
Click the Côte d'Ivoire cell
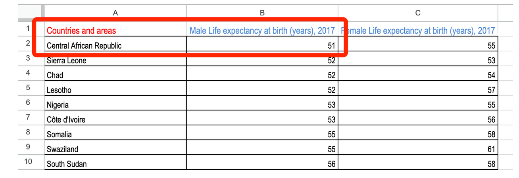click(x=115, y=119)
